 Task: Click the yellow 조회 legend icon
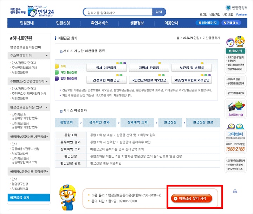tap(57, 66)
